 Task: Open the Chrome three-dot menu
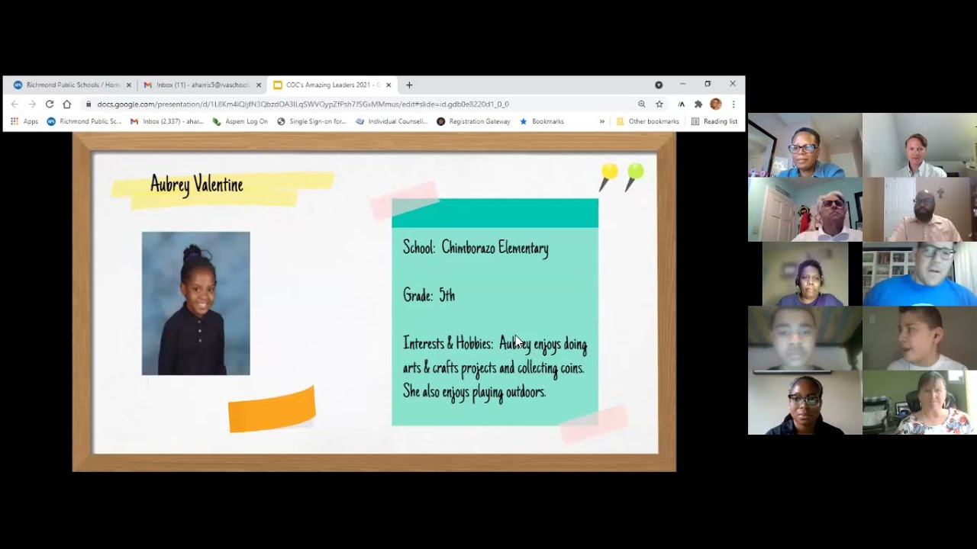tap(734, 104)
